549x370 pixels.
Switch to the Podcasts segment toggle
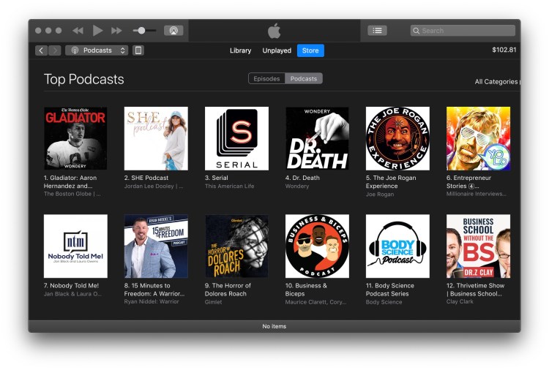[x=304, y=79]
